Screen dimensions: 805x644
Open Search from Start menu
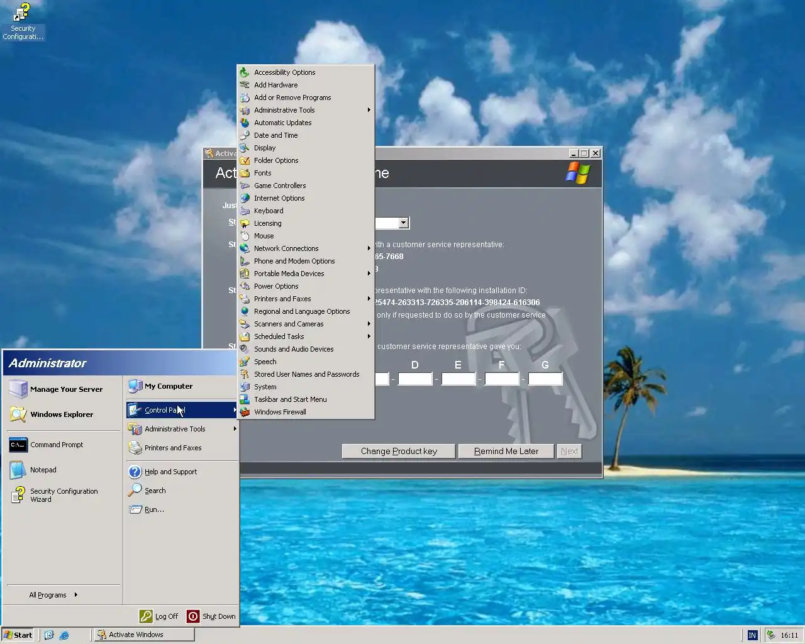(x=182, y=491)
